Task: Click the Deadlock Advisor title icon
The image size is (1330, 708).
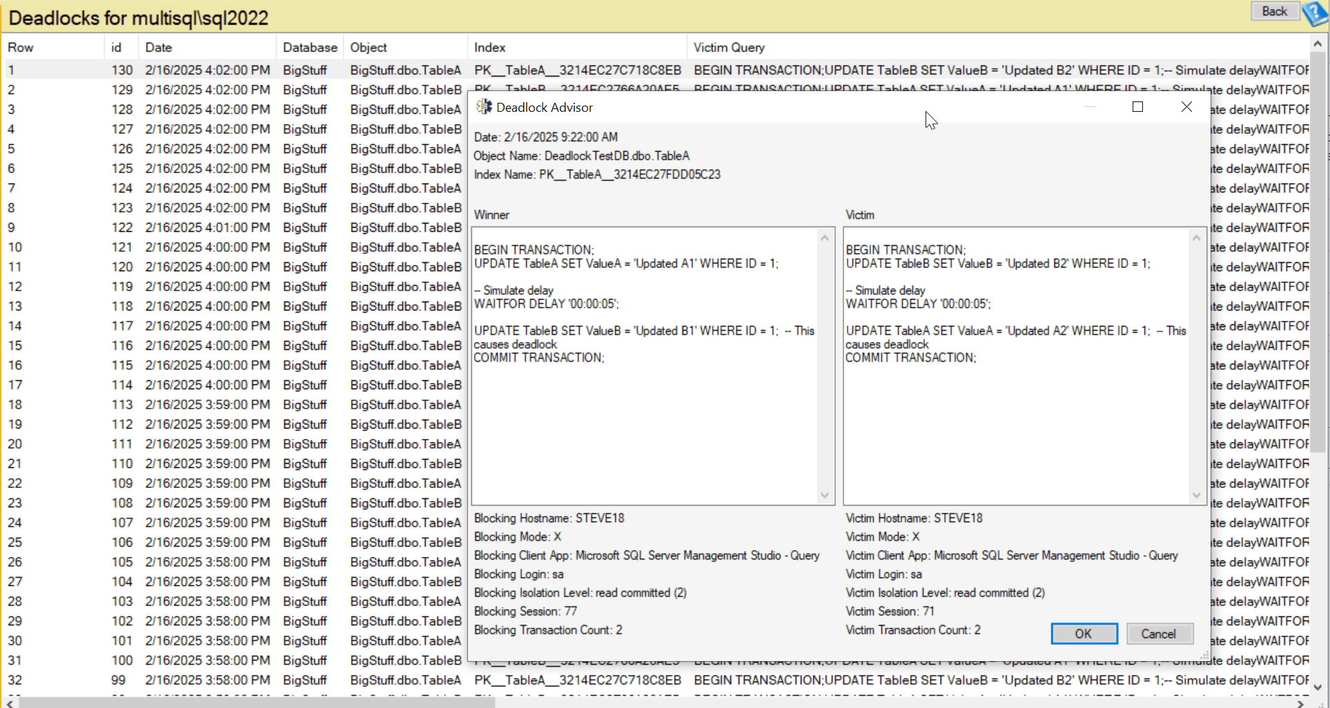Action: pyautogui.click(x=485, y=107)
